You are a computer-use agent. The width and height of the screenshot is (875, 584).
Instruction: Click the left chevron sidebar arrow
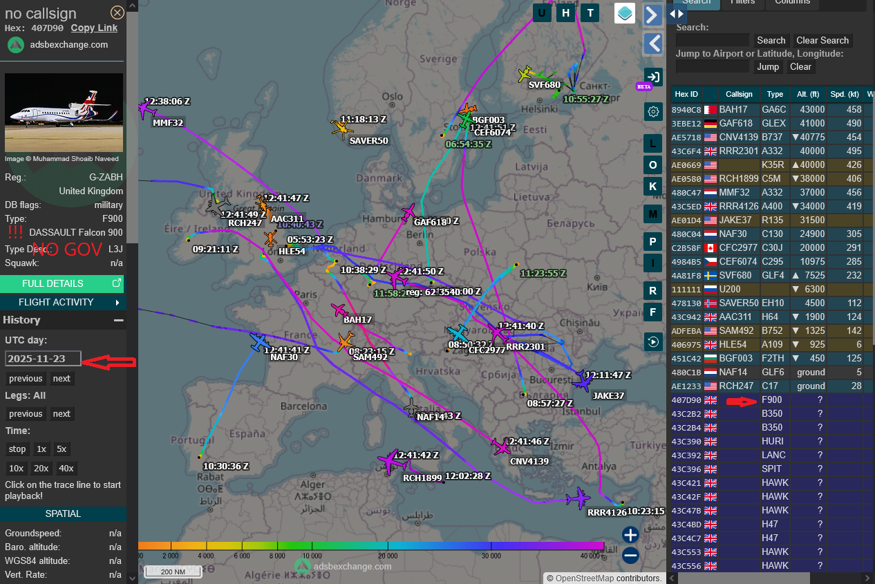point(652,44)
